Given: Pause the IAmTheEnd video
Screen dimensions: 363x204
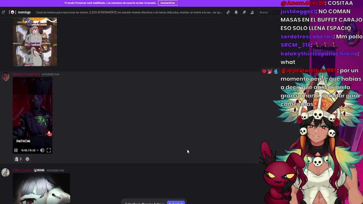Looking at the screenshot, I should 16,150.
